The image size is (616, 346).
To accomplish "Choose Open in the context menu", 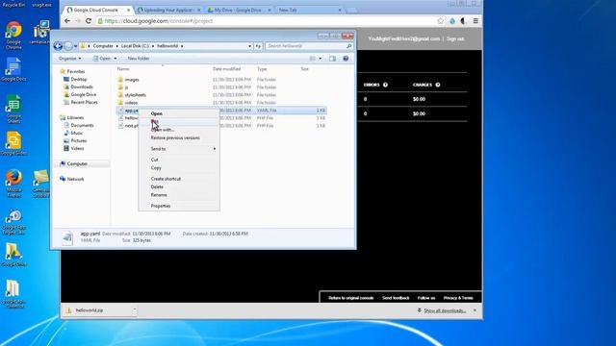I will coord(179,113).
